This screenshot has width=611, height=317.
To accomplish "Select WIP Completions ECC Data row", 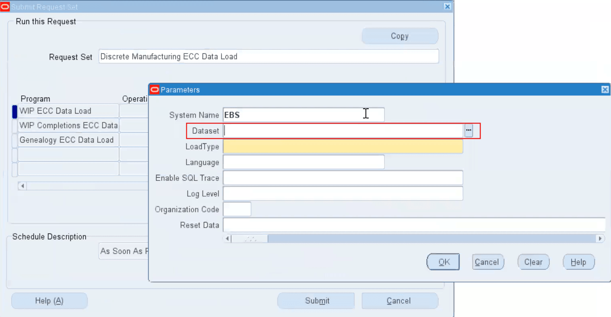I will pos(68,125).
